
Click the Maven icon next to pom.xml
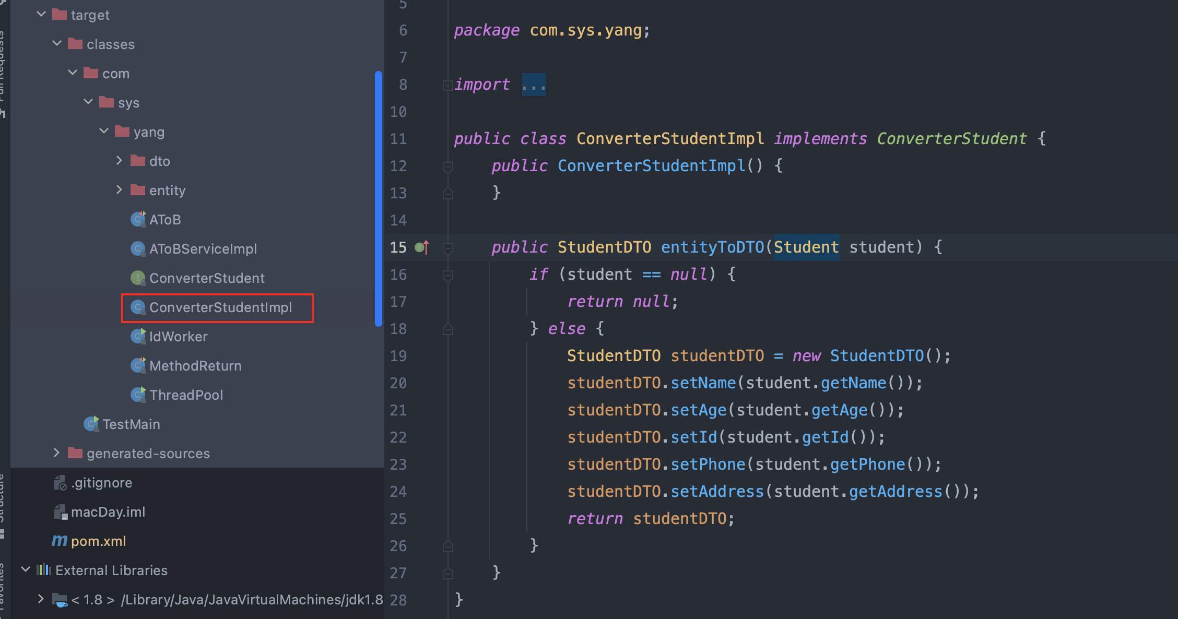point(59,541)
